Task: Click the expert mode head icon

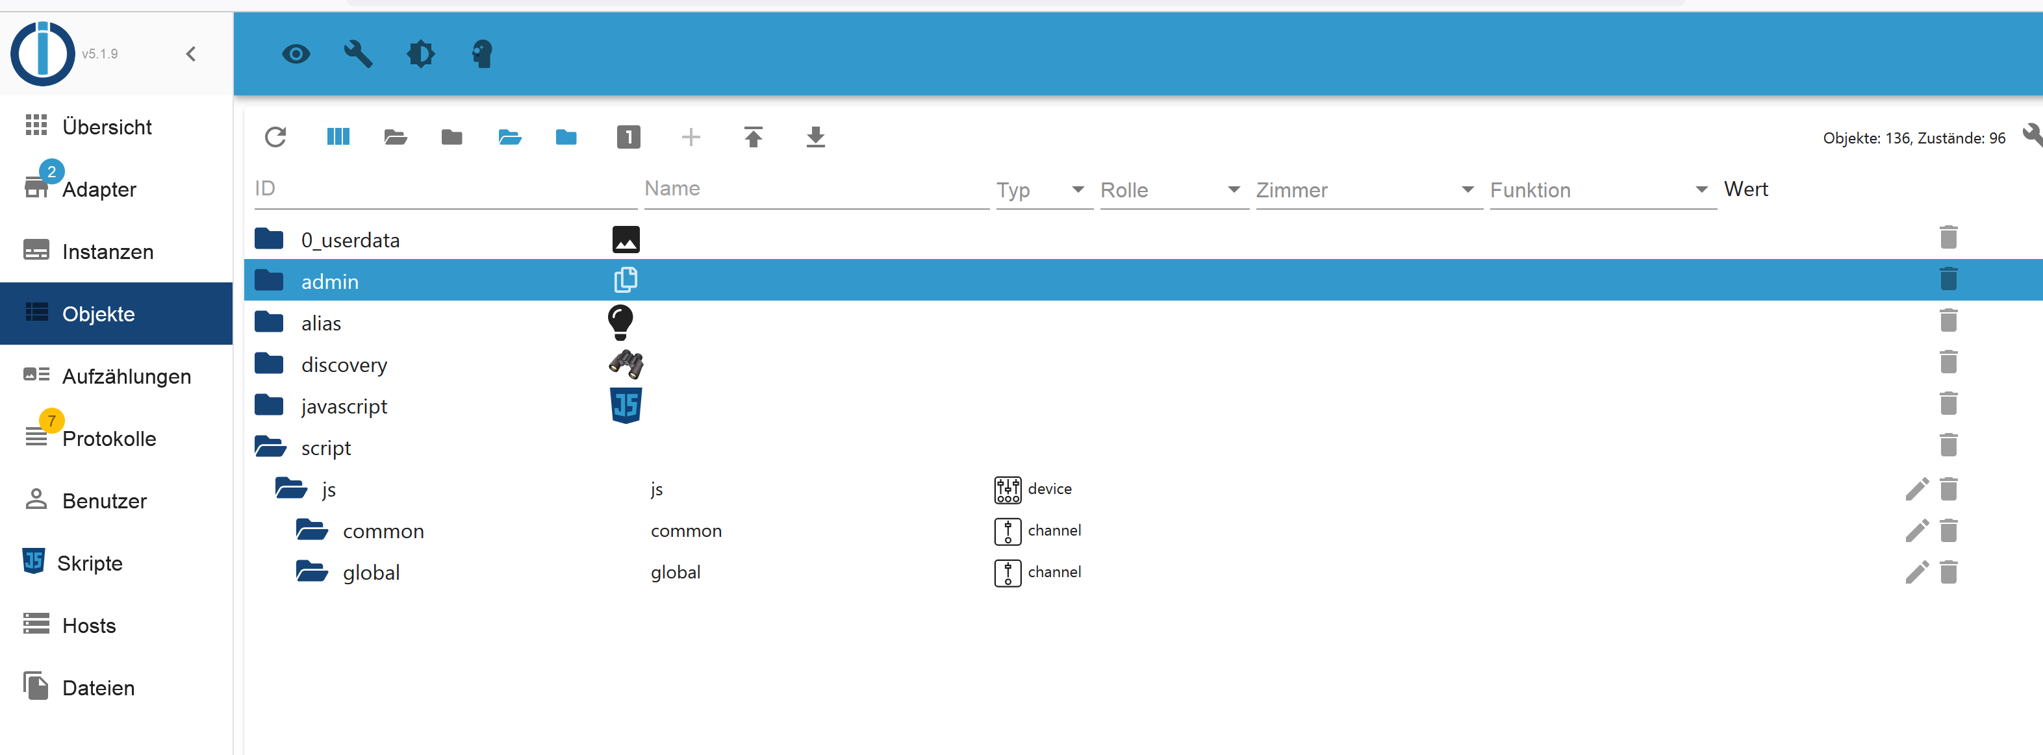Action: tap(482, 54)
